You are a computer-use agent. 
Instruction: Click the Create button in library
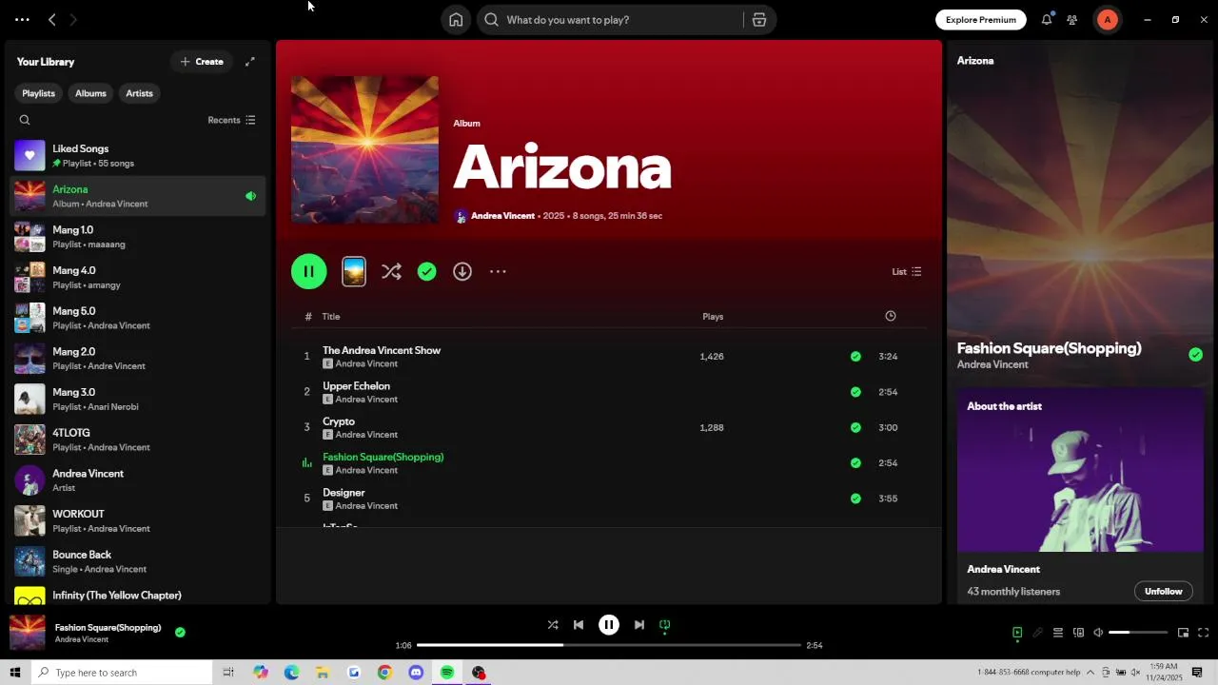pyautogui.click(x=202, y=62)
